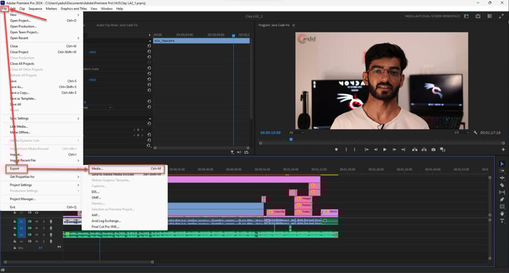Toggle A1 track targeting
The width and height of the screenshot is (509, 273).
[x=21, y=221]
